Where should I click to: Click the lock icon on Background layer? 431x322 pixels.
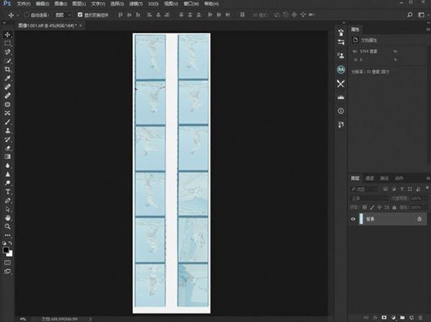[x=420, y=219]
